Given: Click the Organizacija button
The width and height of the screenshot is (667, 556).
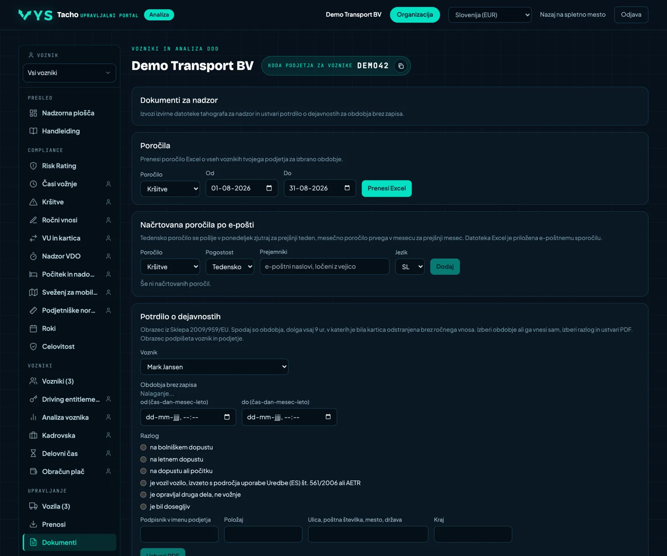Looking at the screenshot, I should click(x=415, y=15).
